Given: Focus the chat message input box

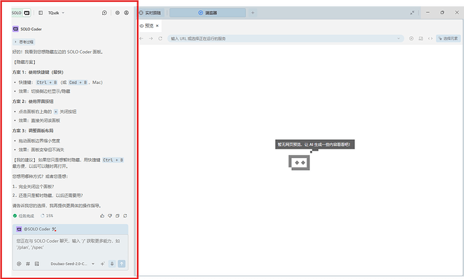Looking at the screenshot, I should [70, 245].
